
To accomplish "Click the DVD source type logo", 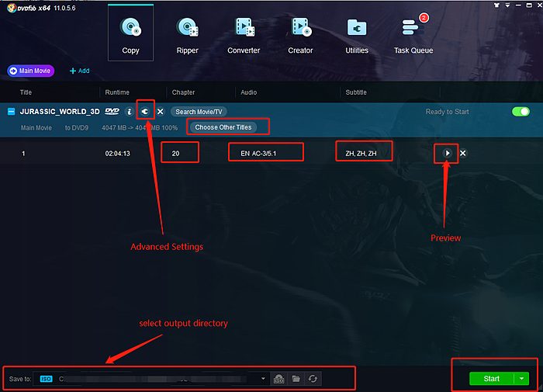I will (112, 111).
